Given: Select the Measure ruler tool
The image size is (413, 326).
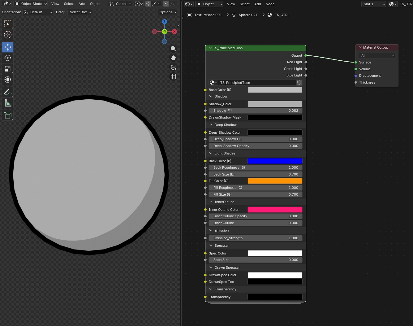Looking at the screenshot, I should [x=8, y=103].
